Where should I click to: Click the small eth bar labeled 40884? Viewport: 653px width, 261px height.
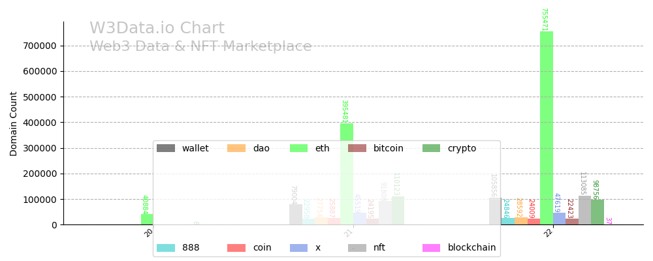coord(147,219)
